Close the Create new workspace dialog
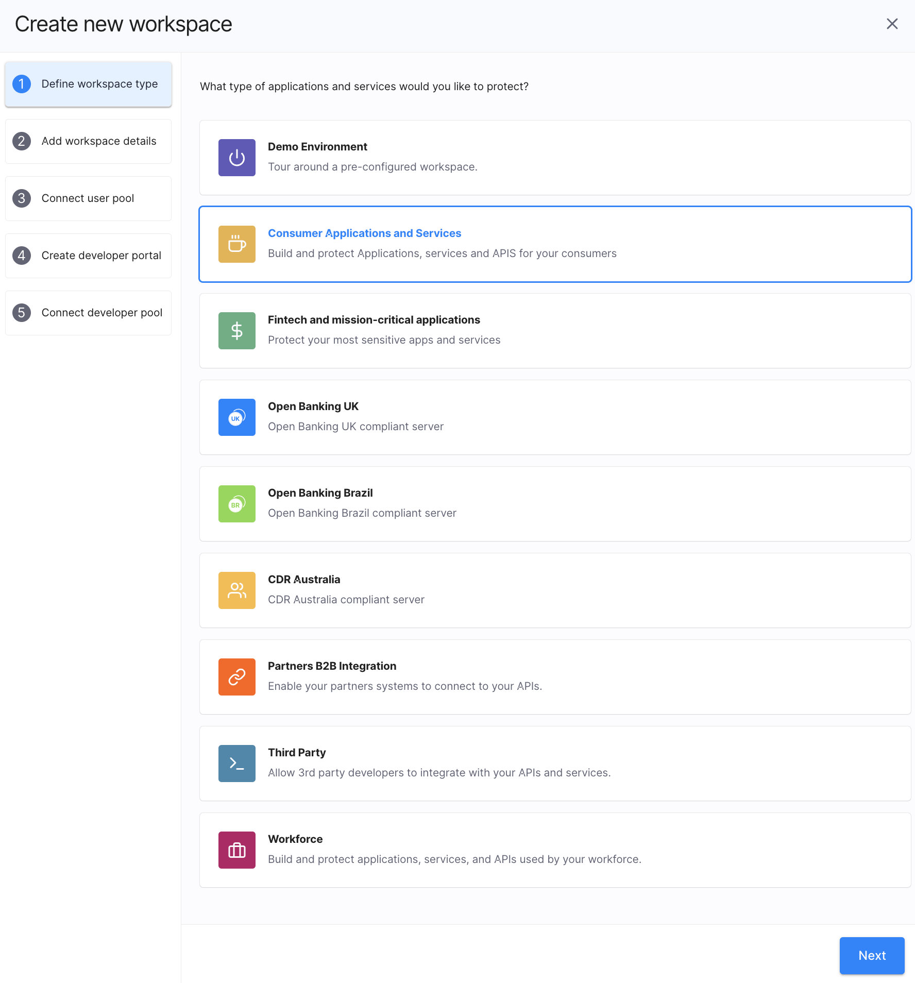 (892, 24)
